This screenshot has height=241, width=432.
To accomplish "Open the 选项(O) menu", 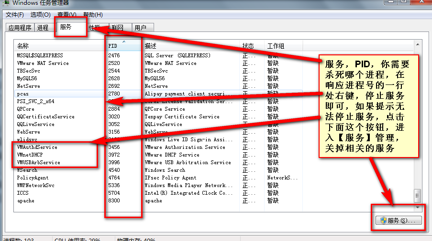I will click(41, 15).
